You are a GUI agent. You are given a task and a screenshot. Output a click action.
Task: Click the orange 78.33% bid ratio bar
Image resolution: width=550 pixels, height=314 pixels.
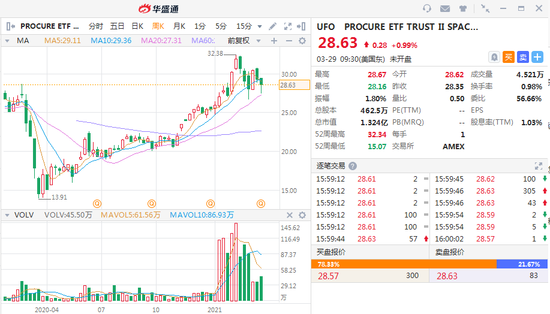(x=404, y=264)
